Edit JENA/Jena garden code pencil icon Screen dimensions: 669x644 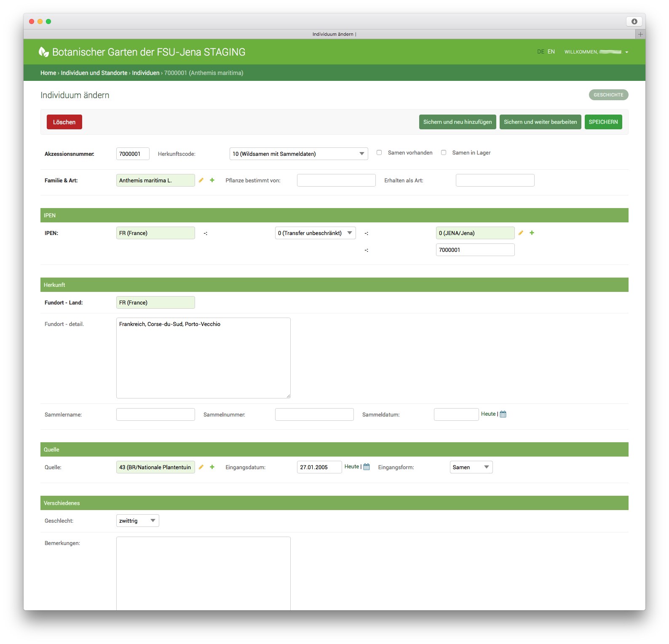pos(521,233)
